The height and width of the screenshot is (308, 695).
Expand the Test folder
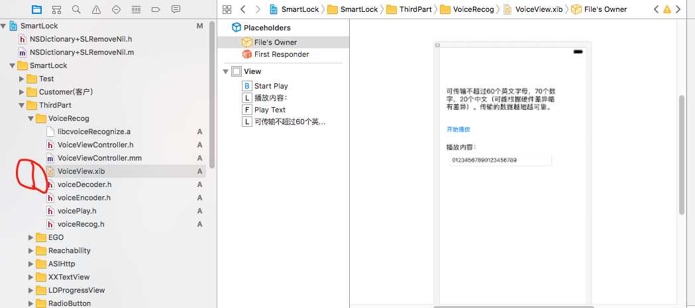21,79
